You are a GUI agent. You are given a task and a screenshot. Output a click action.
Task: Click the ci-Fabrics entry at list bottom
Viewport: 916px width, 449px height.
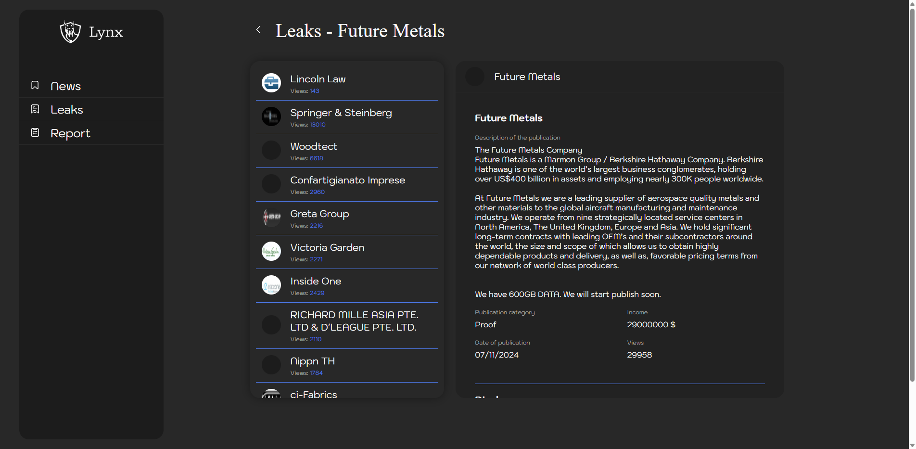click(x=314, y=394)
